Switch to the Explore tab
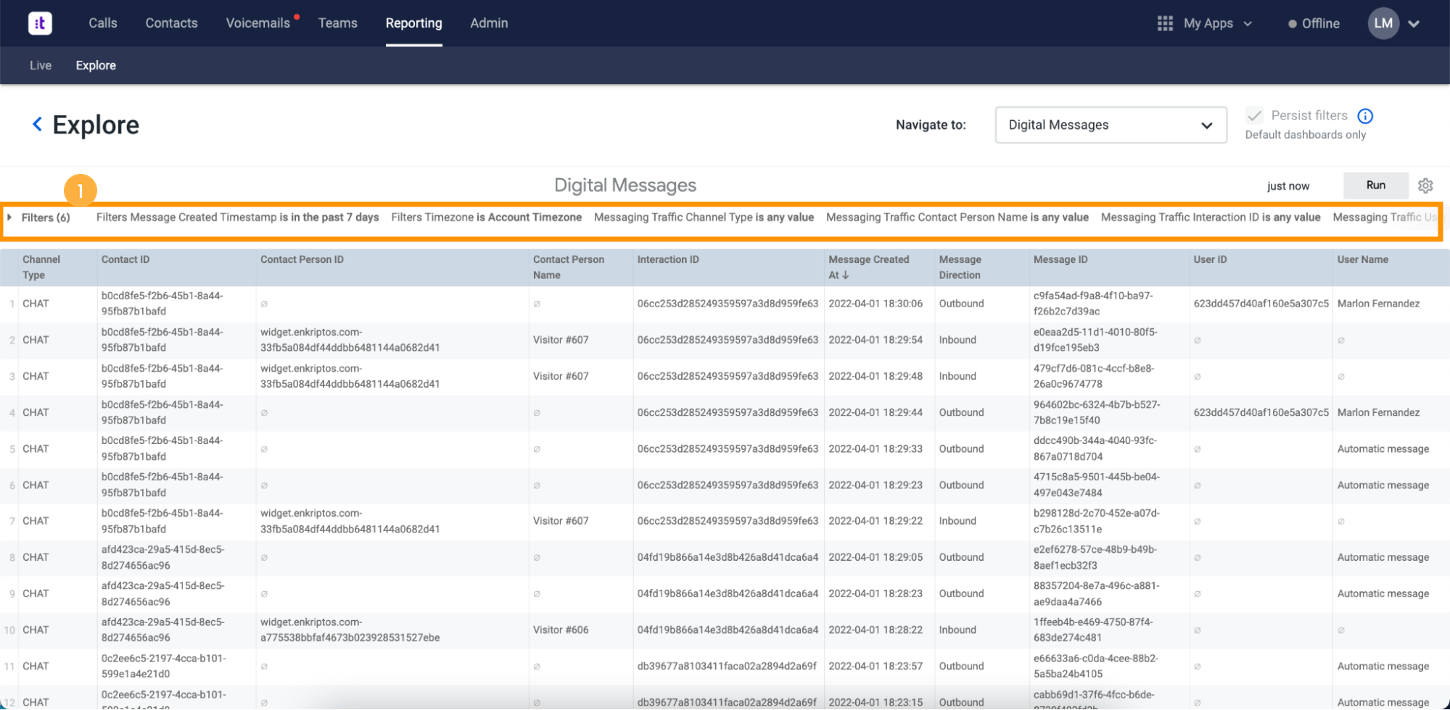The image size is (1450, 710). pyautogui.click(x=96, y=65)
